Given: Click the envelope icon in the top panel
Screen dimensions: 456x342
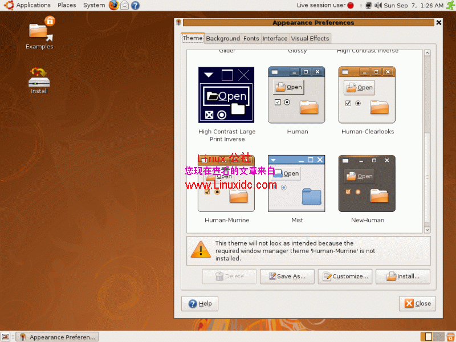Looking at the screenshot, I should (x=124, y=5).
